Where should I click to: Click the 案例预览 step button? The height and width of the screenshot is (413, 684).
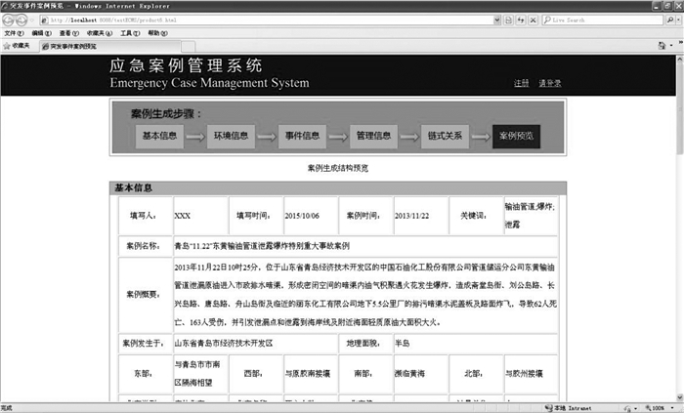pos(517,136)
